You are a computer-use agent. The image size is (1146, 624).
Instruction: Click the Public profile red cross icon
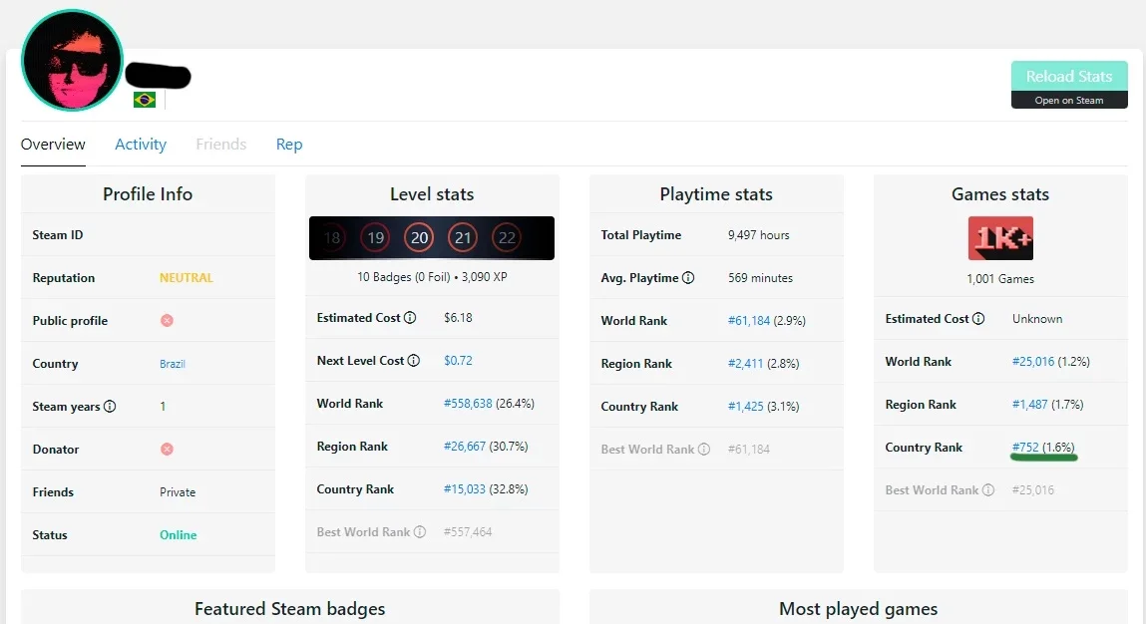click(x=167, y=320)
